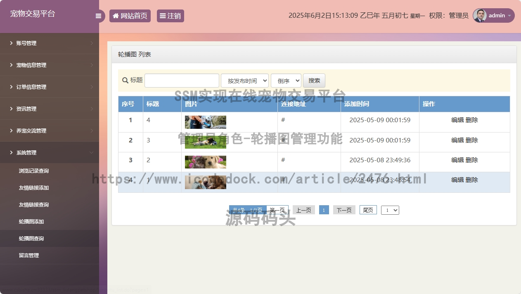Screen dimensions: 521x294
Task: Go to 第一页 in pagination
Action: pyautogui.click(x=277, y=210)
